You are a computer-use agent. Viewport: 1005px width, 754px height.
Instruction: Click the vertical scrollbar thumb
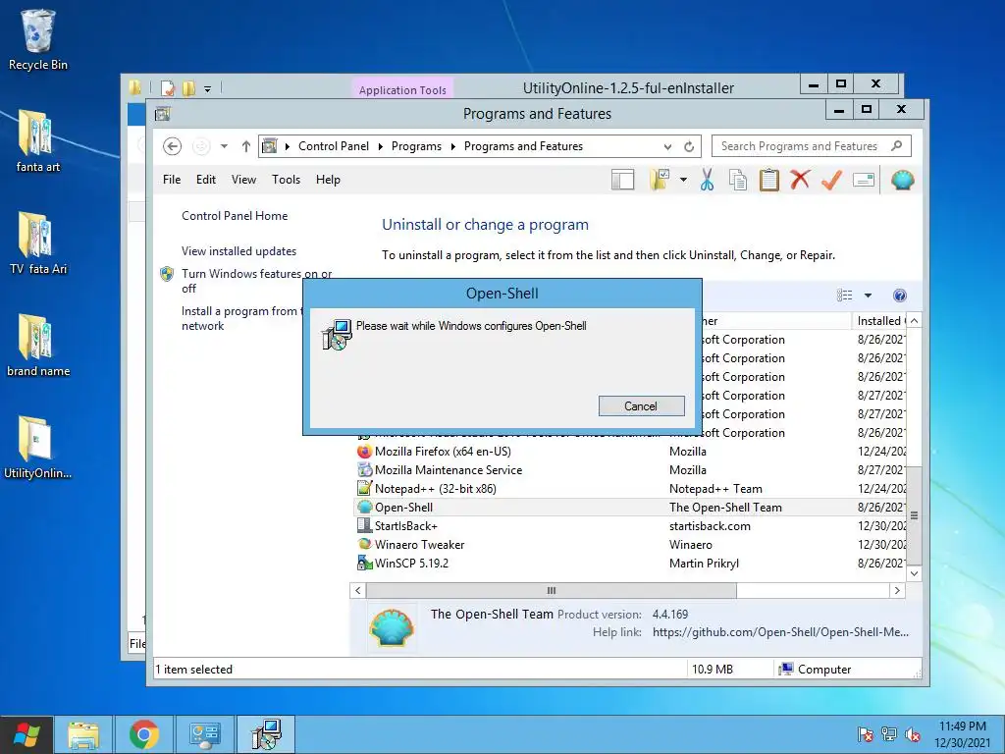click(914, 515)
